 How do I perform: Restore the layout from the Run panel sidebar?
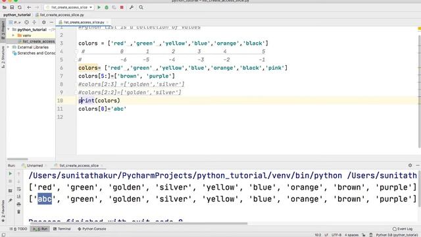click(11, 191)
